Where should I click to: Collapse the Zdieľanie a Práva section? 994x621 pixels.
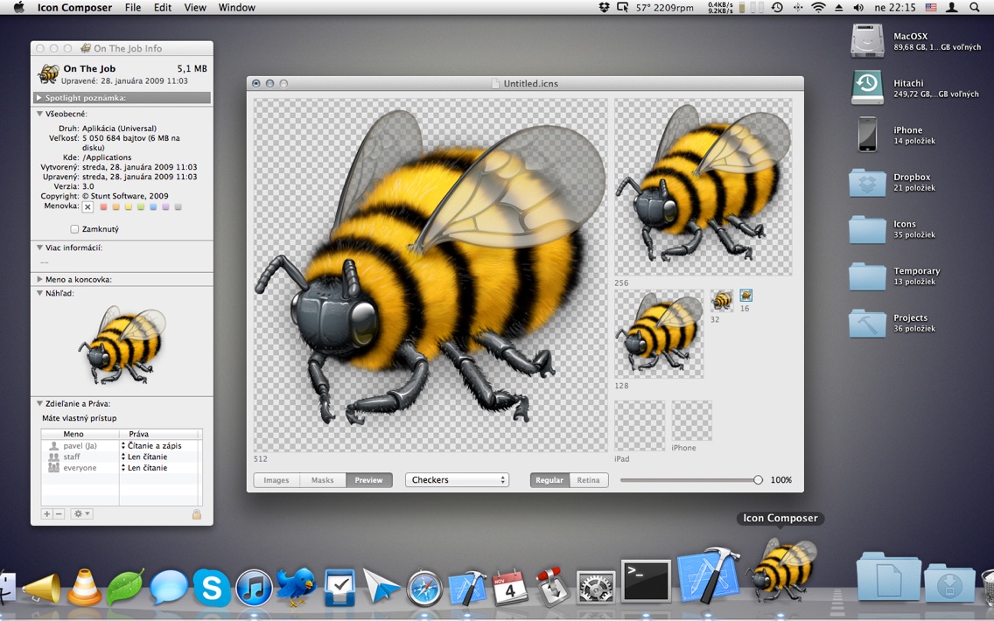pos(39,404)
